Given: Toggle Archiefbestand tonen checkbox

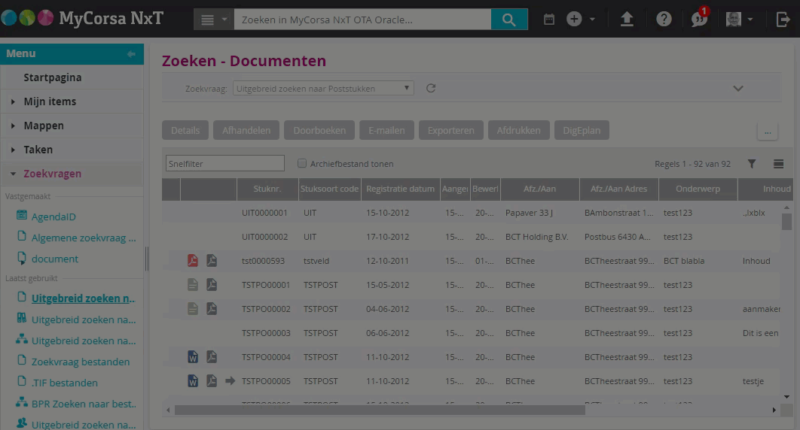Looking at the screenshot, I should [302, 163].
